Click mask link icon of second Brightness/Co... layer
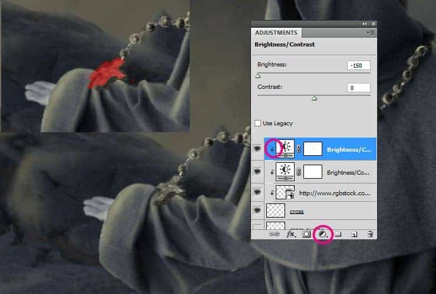 [299, 172]
